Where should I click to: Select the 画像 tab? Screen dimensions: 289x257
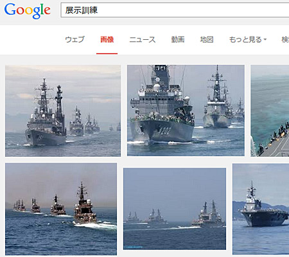[x=107, y=39]
